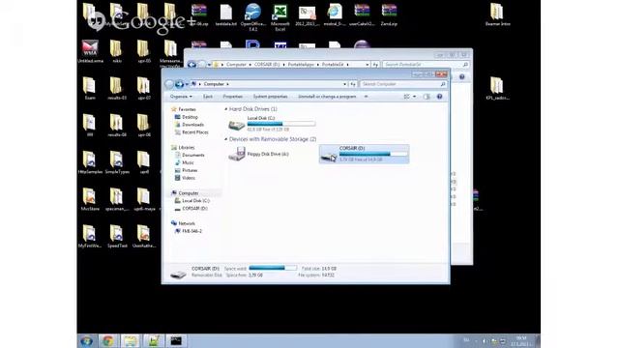
Task: Select the HttpSamples folder on desktop
Action: (x=90, y=162)
